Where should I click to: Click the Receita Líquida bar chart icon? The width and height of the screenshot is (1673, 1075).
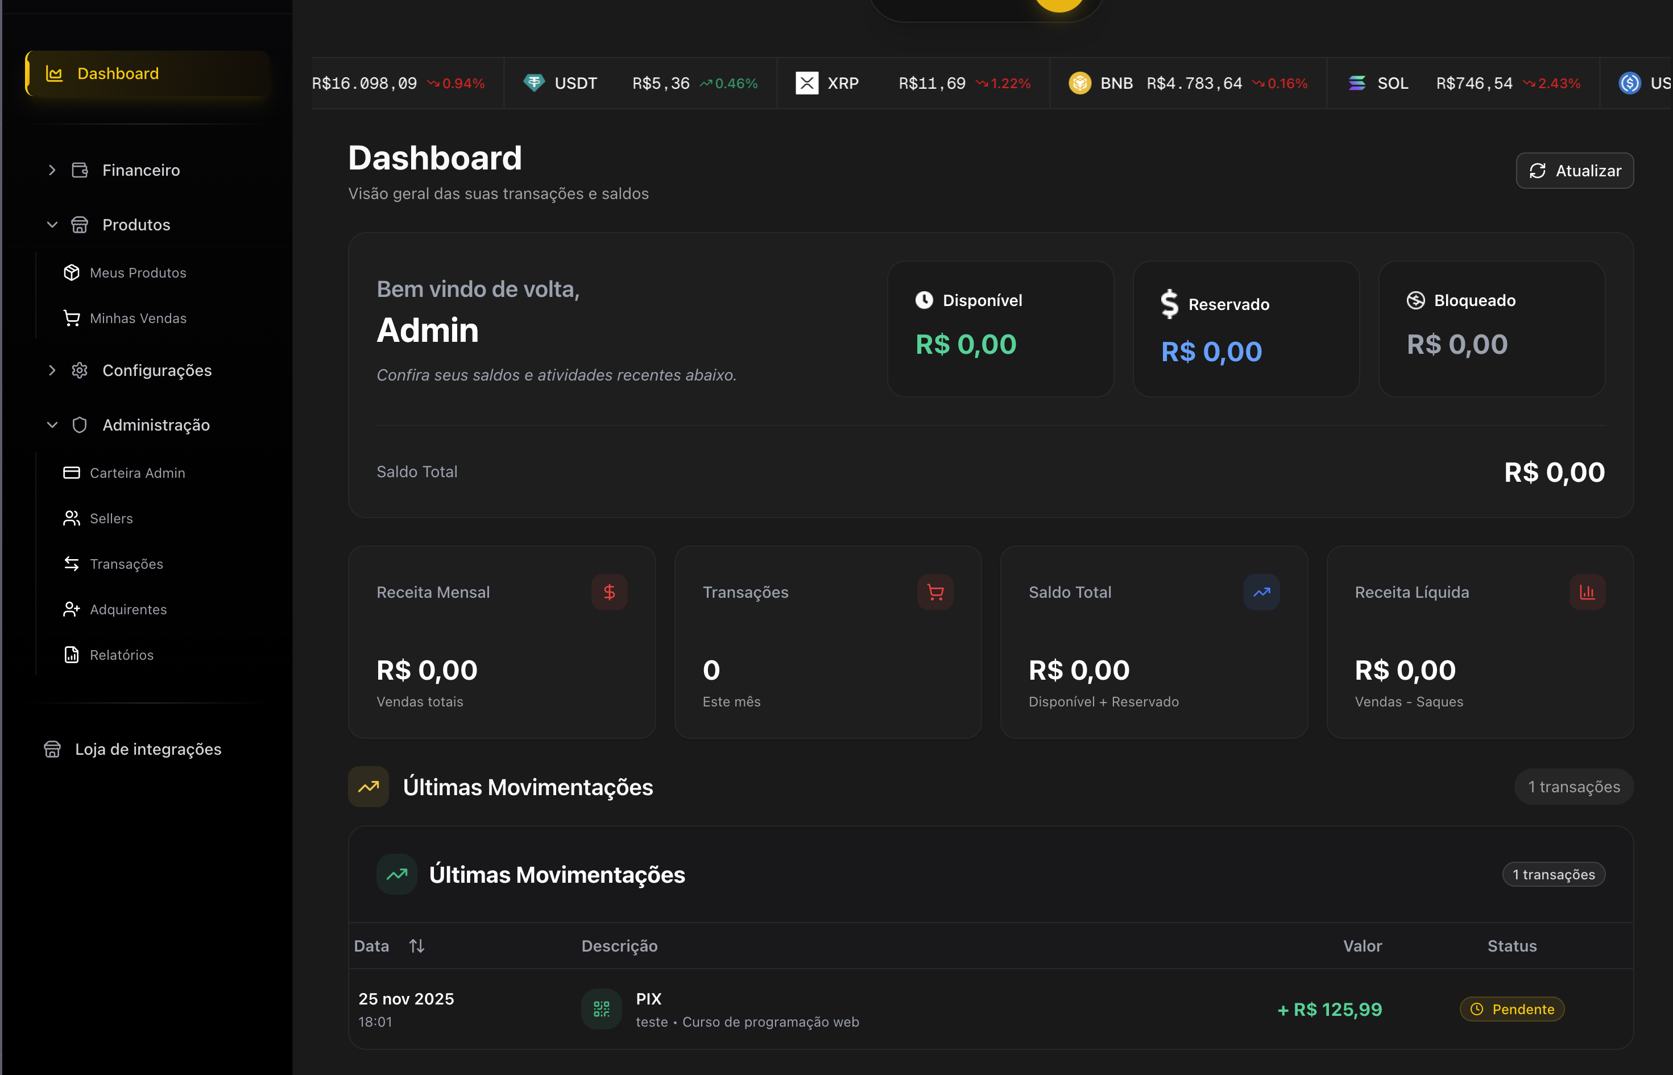click(1587, 592)
